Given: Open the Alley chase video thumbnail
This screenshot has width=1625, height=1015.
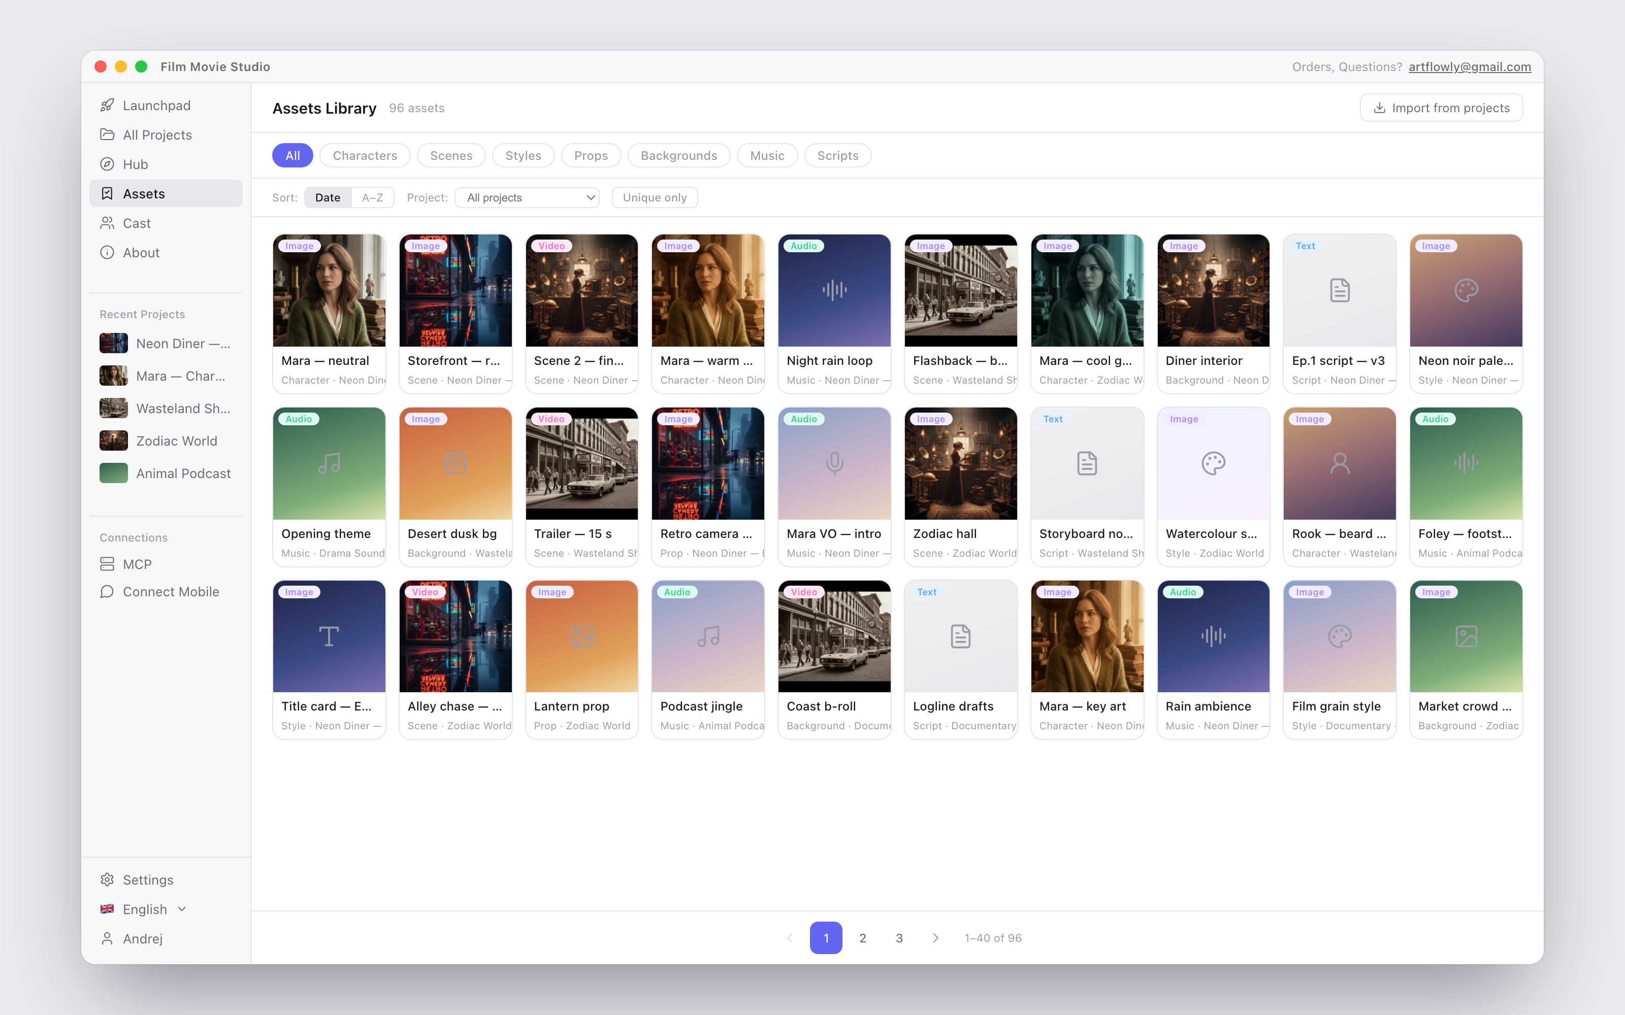Looking at the screenshot, I should coord(456,636).
